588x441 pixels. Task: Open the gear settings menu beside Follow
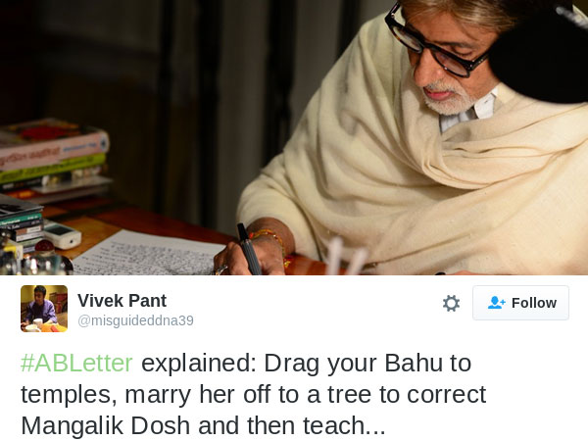coord(451,303)
